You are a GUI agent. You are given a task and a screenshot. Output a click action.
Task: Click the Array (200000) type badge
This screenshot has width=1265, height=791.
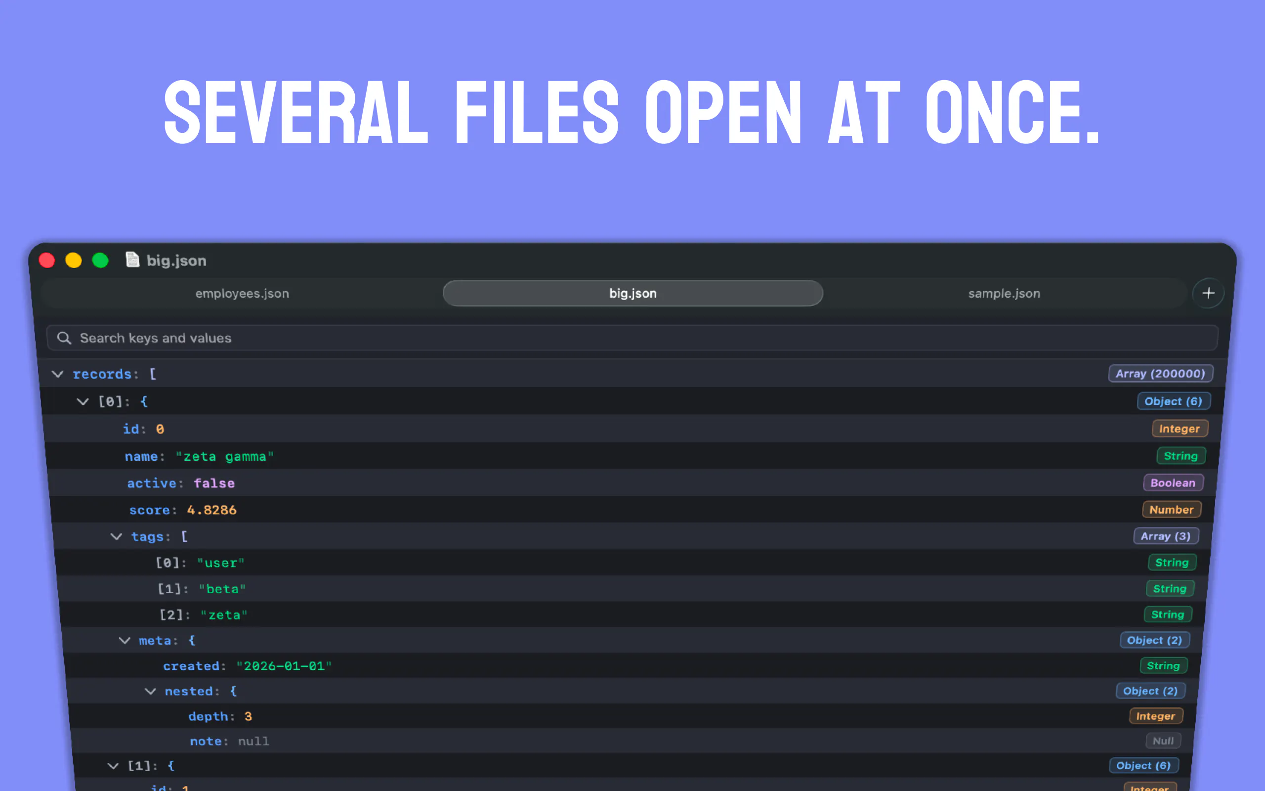[x=1160, y=374]
